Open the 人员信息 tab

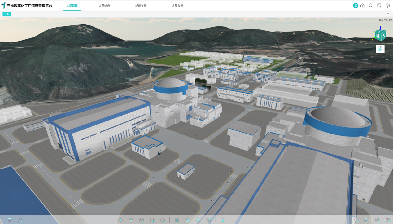(104, 6)
